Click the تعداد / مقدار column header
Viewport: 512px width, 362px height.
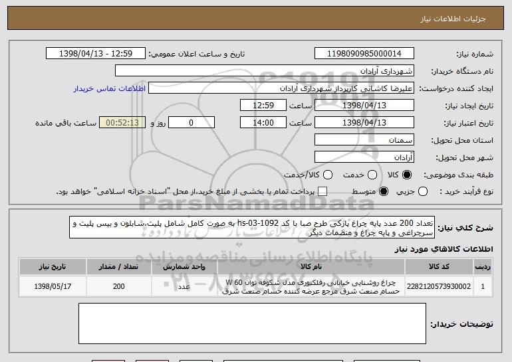118,267
